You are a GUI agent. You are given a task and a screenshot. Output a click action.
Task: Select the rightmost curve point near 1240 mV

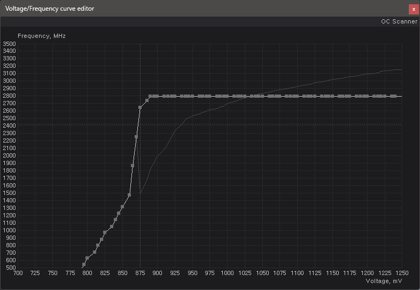(x=394, y=96)
